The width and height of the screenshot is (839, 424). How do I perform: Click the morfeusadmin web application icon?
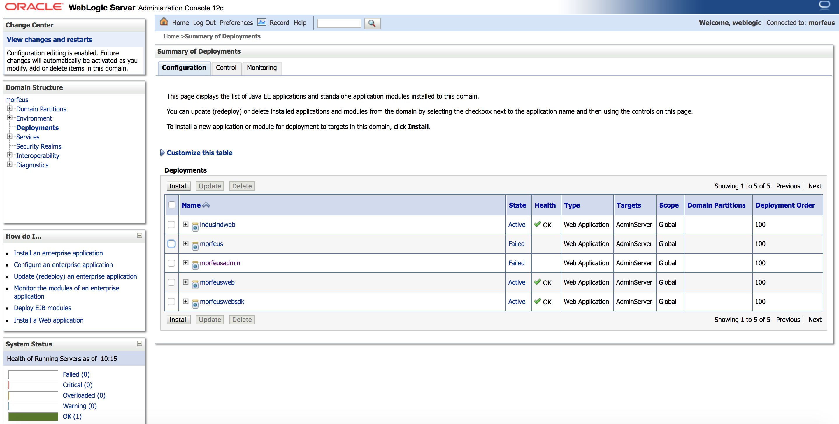coord(195,265)
